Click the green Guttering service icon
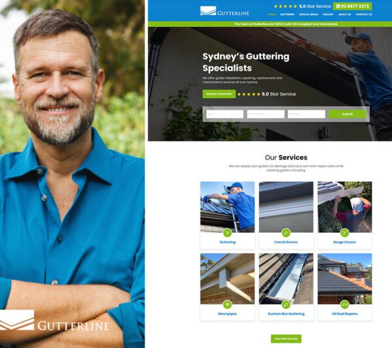The height and width of the screenshot is (348, 392). pos(227,233)
